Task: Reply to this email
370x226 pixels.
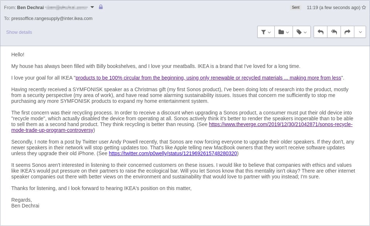Action: point(321,32)
